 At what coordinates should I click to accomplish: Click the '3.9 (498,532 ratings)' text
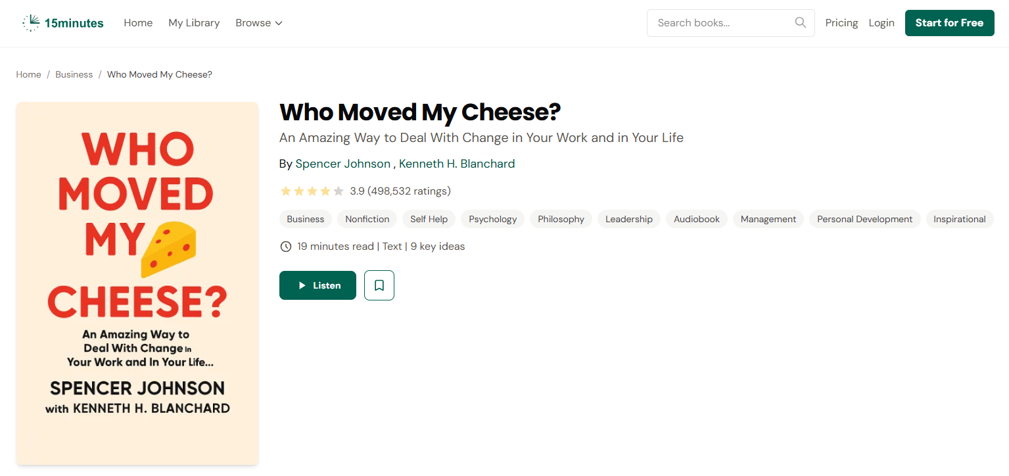400,191
